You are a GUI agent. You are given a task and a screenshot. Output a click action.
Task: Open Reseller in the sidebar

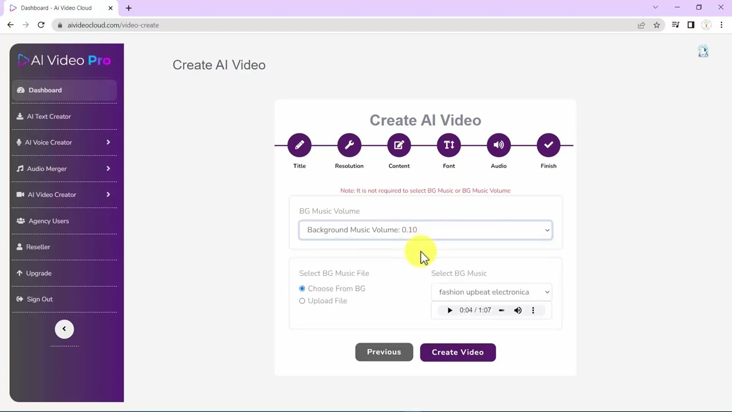(64, 247)
